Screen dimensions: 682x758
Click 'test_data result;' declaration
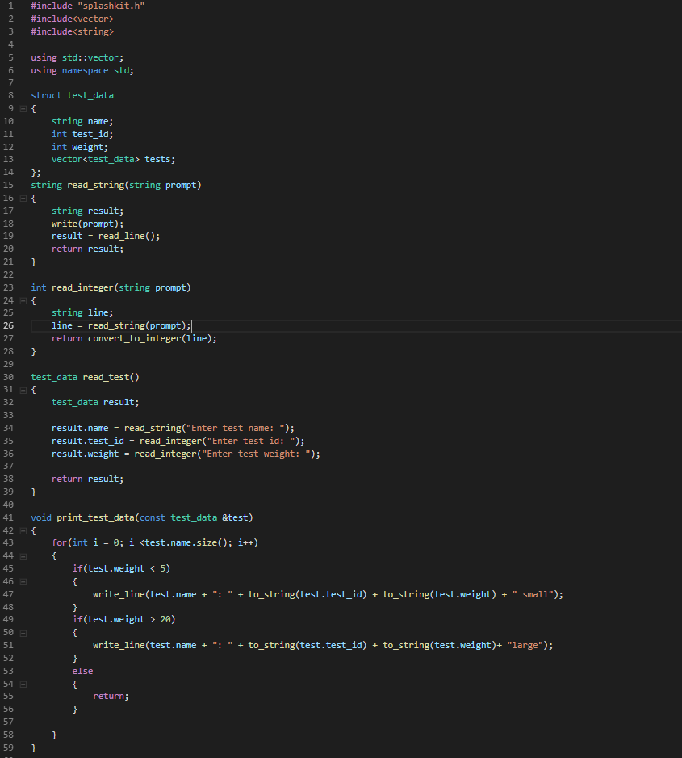(x=95, y=402)
